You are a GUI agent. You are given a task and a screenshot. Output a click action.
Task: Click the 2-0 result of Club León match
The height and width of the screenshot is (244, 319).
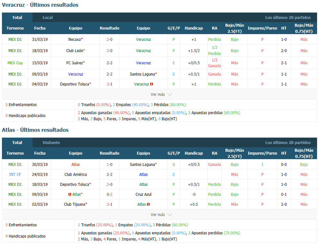109,50
